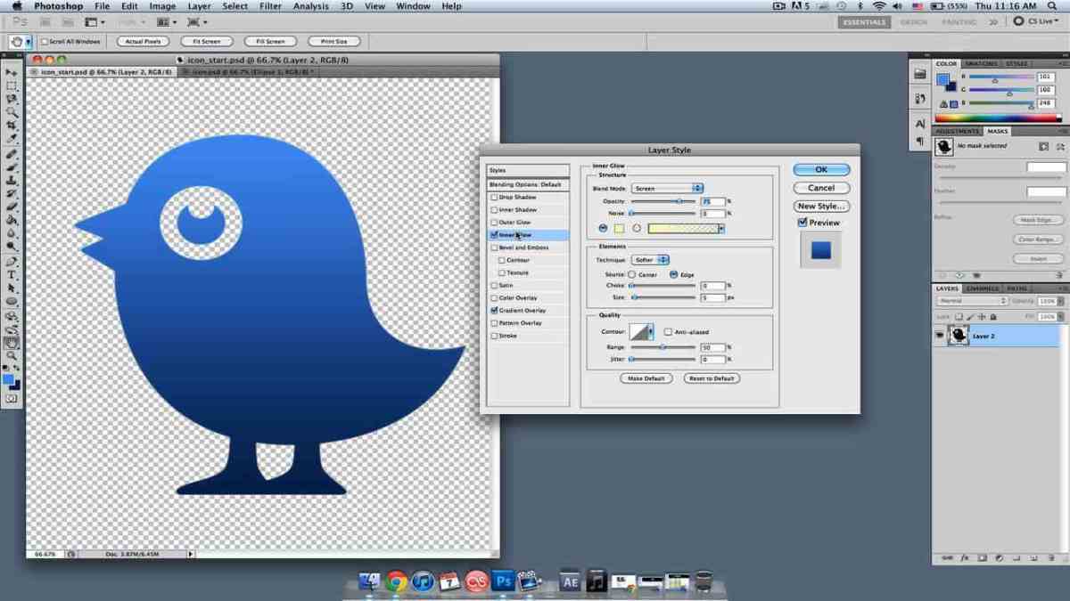Click the Make Default button

click(646, 378)
